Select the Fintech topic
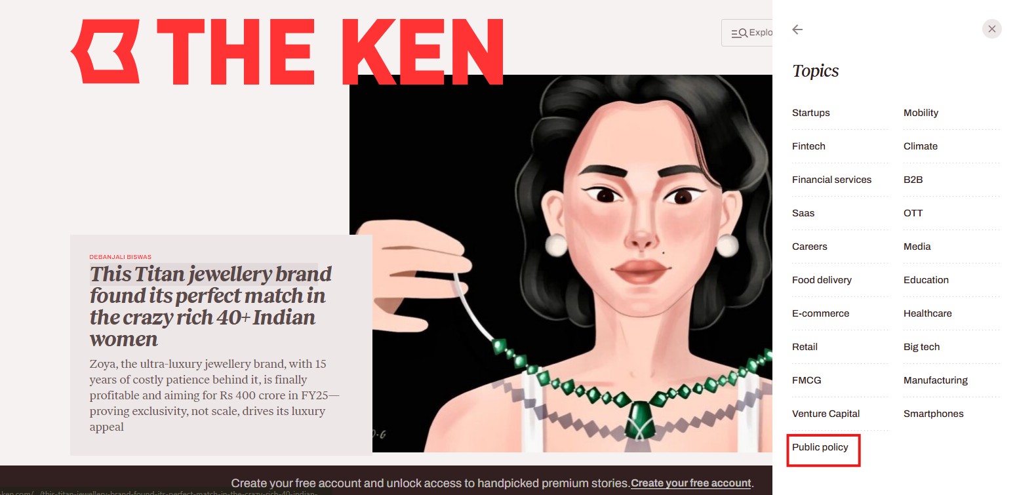The width and height of the screenshot is (1017, 495). (808, 146)
